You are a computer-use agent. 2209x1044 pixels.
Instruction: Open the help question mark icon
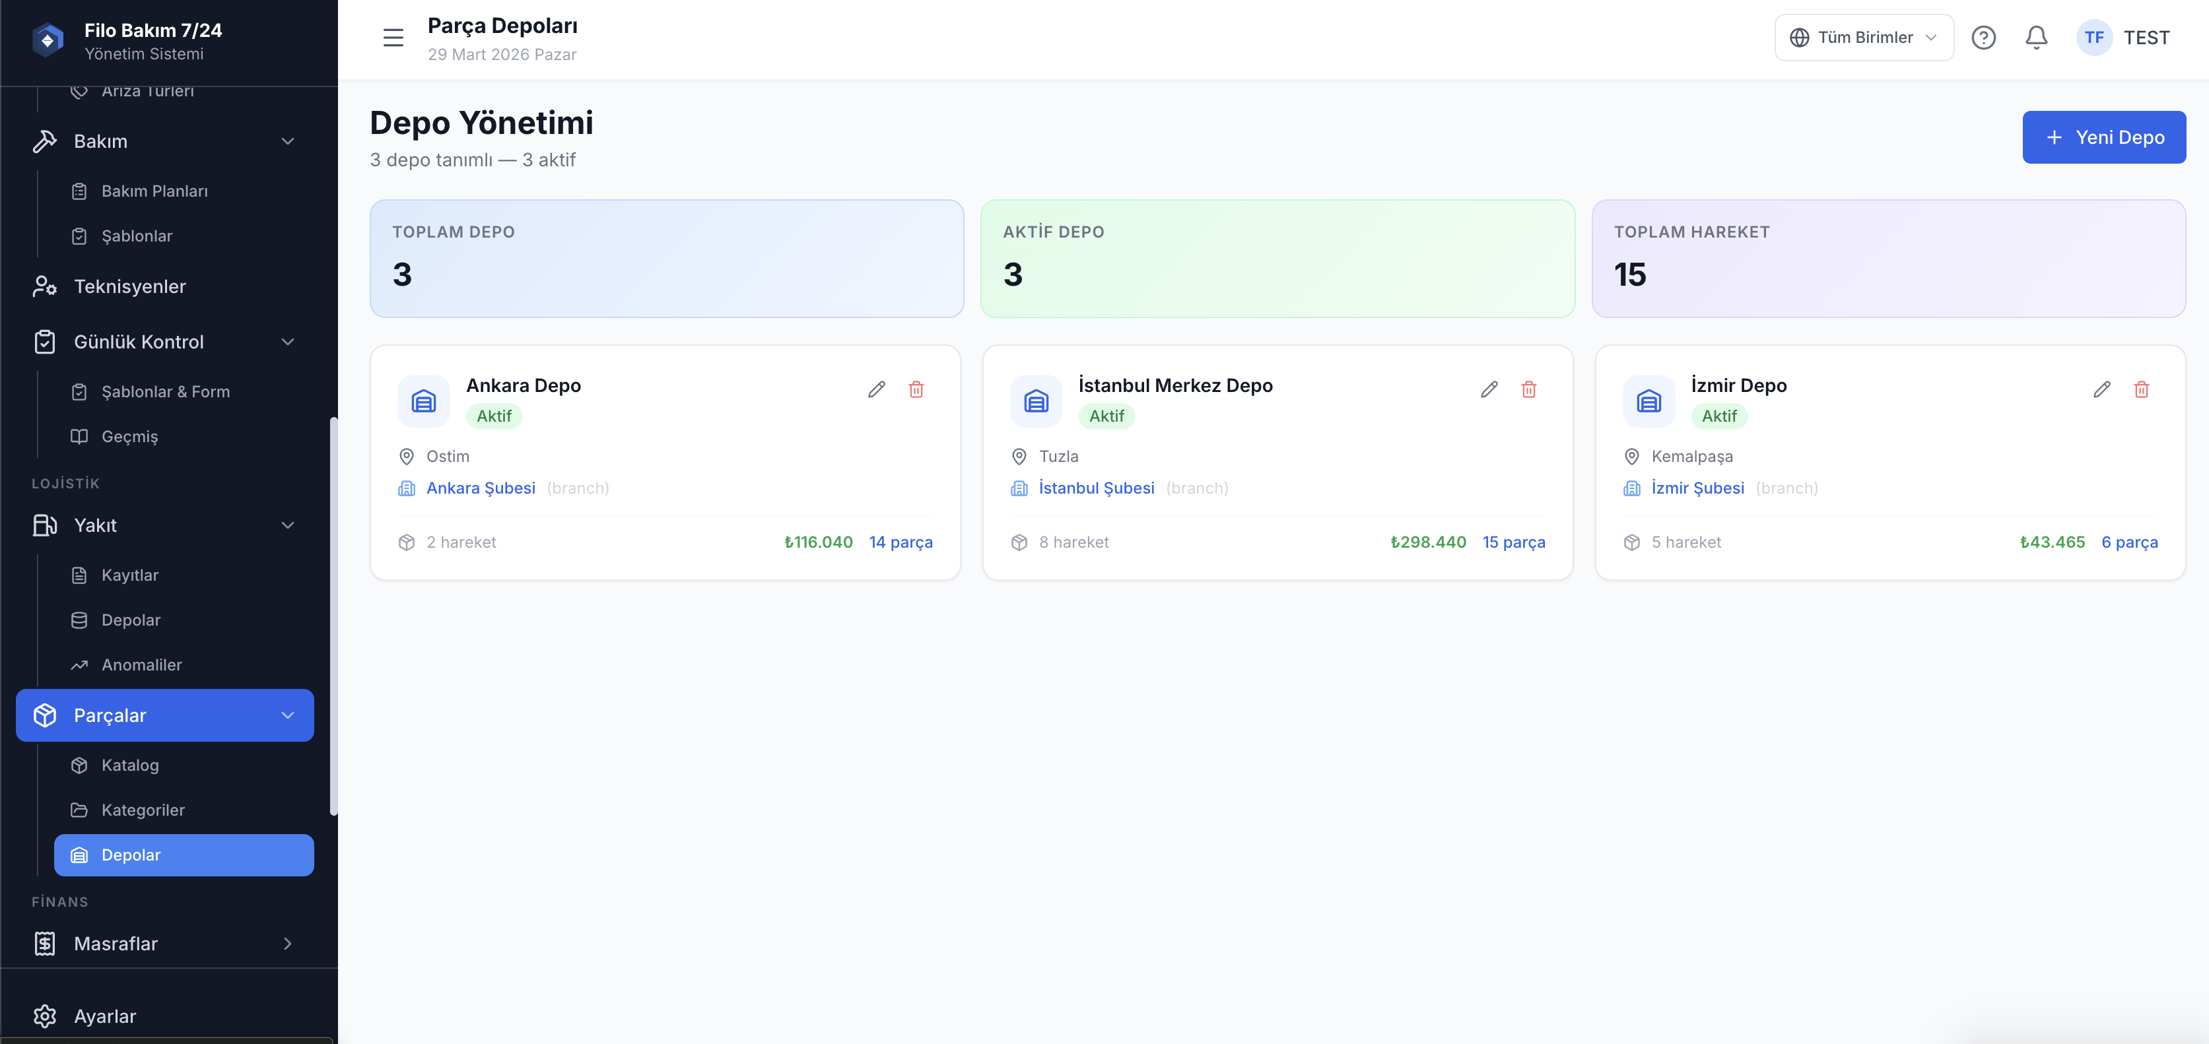coord(1983,38)
